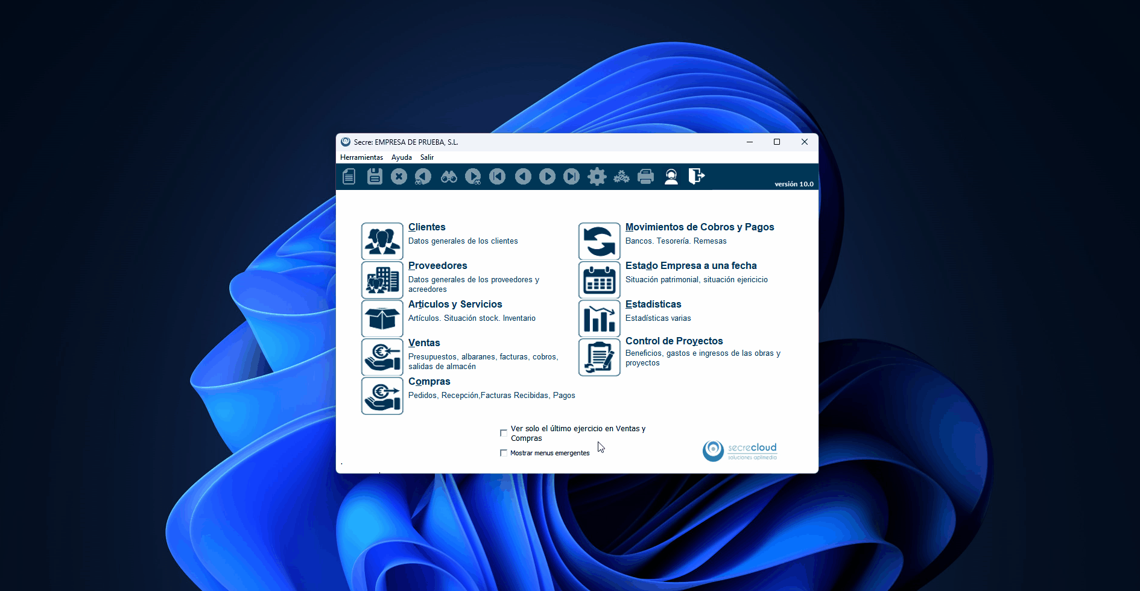Go to last record toolbar icon
The height and width of the screenshot is (591, 1140).
point(571,177)
